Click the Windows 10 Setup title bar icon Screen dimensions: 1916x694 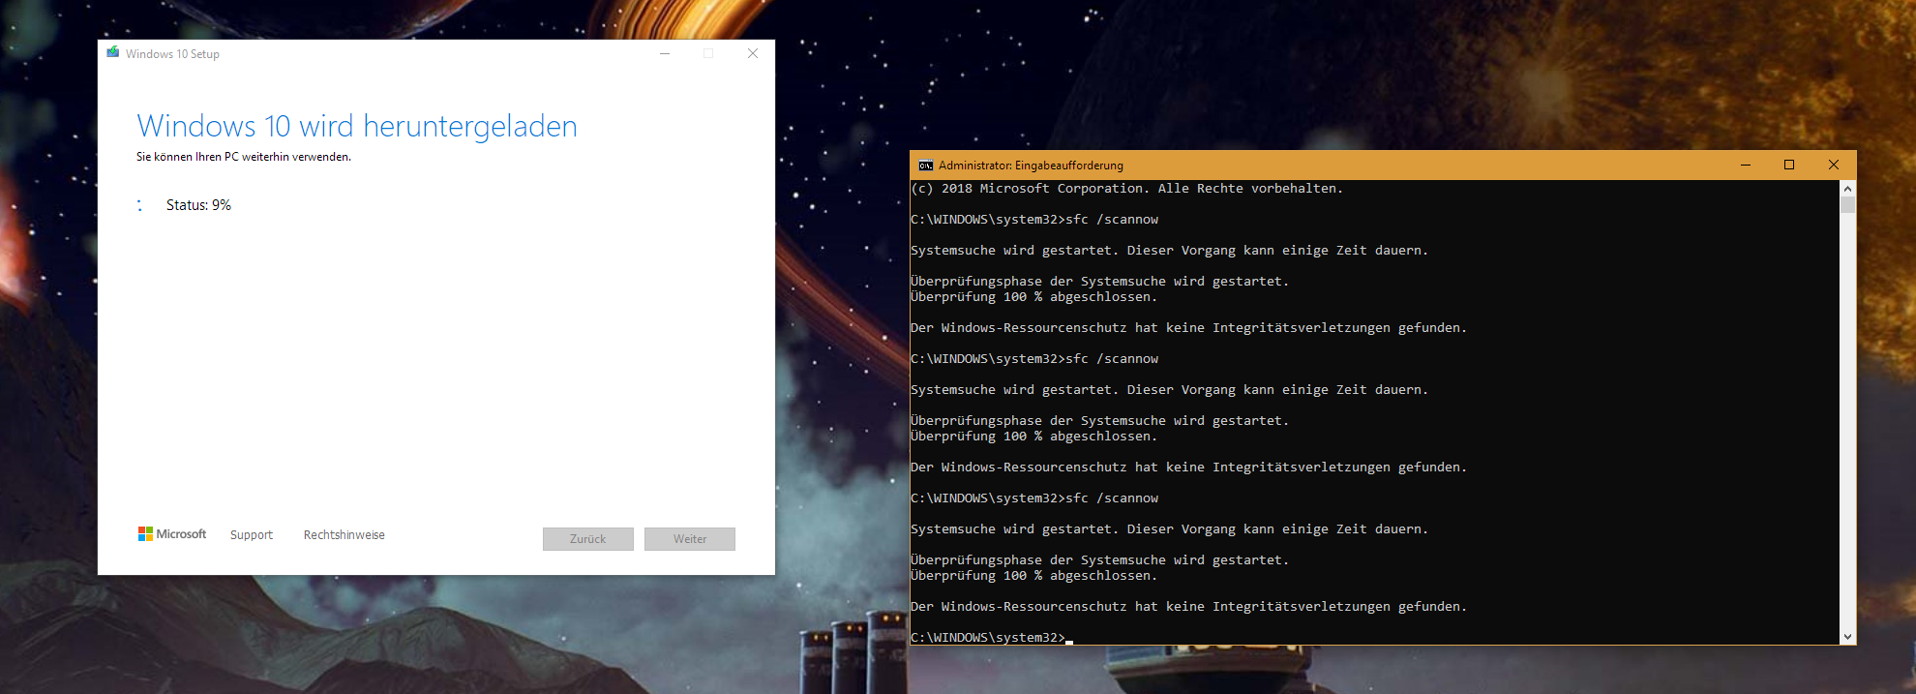point(113,53)
